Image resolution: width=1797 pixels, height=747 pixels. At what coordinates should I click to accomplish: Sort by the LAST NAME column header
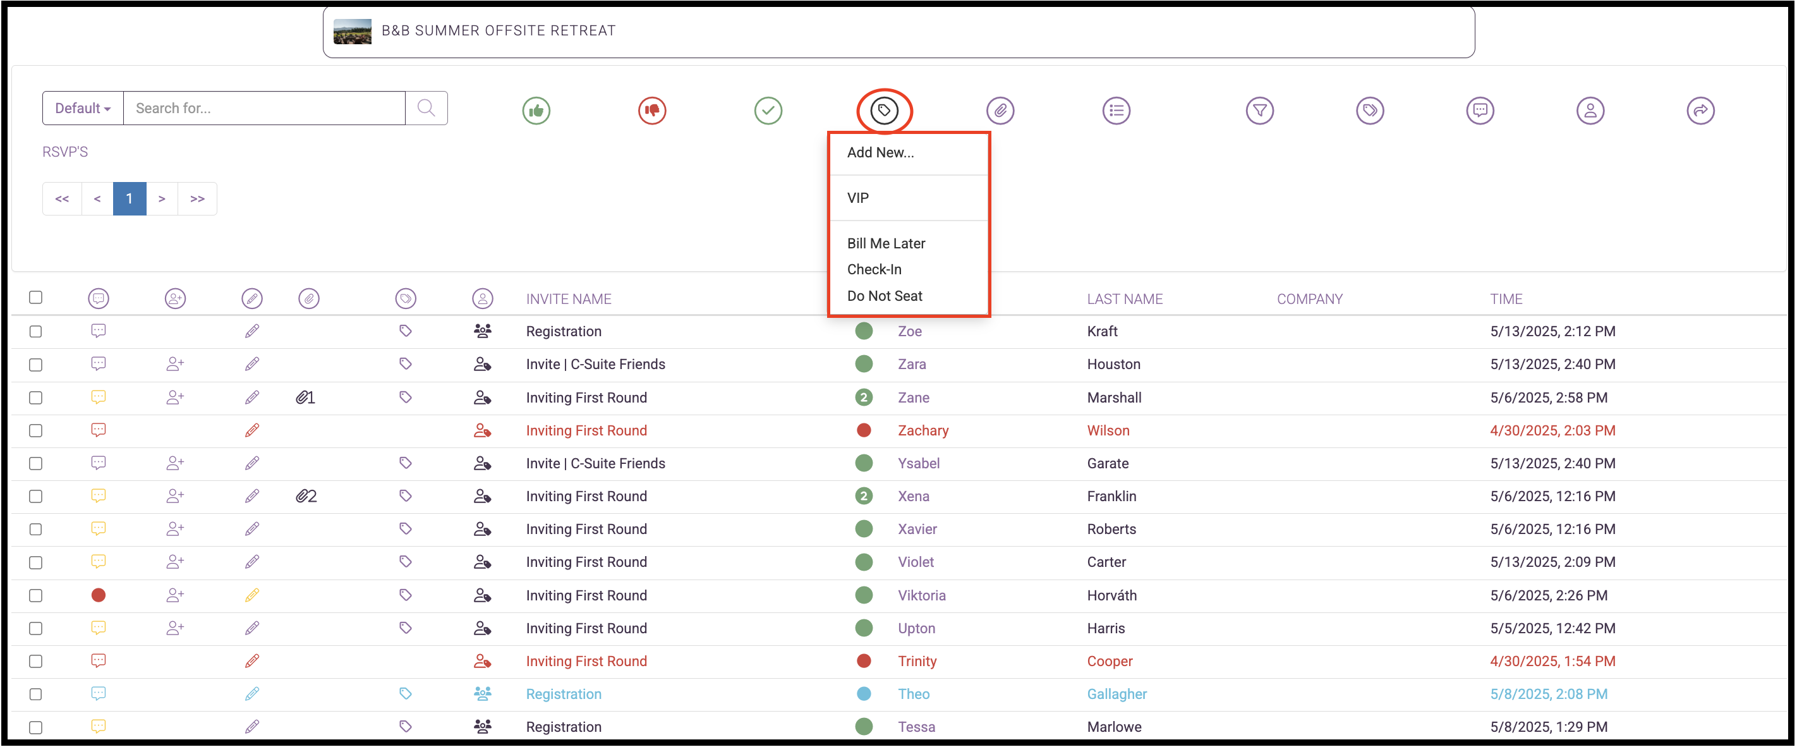1125,299
